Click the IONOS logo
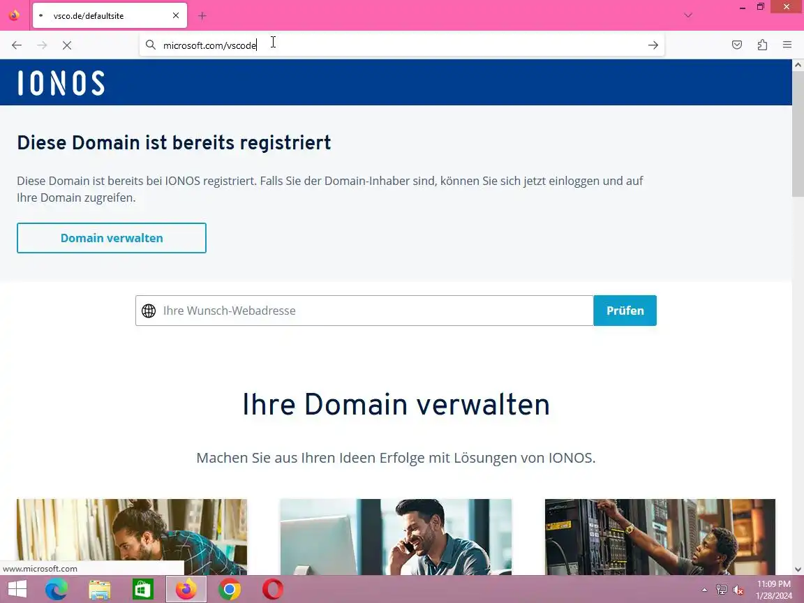 coord(61,83)
